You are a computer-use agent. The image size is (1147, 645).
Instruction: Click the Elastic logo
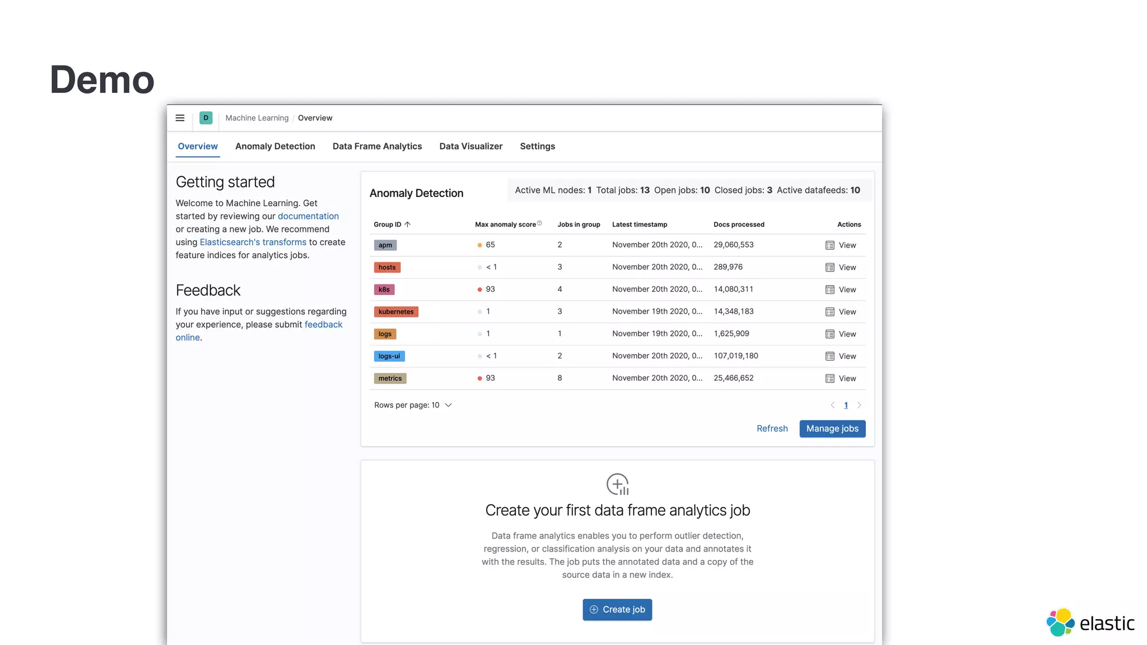(1090, 623)
